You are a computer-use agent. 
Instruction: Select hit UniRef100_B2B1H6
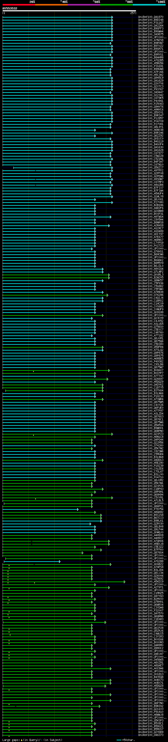pyautogui.click(x=151, y=205)
